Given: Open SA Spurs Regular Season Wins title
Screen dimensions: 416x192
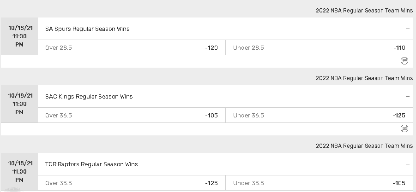Looking at the screenshot, I should click(87, 29).
